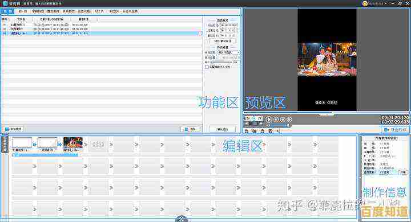Image resolution: width=411 pixels, height=222 pixels.
Task: Click the share icon below the preview
Action: 278,131
